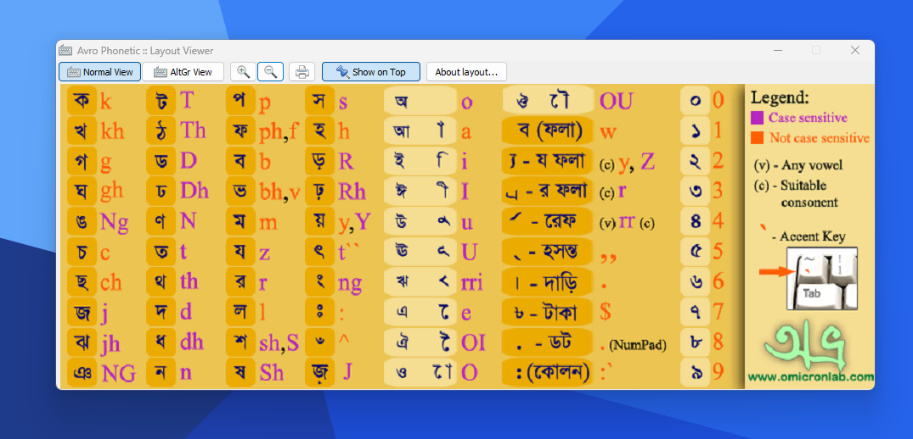Screen dimensions: 913x439
Task: Click the 'Not case sensitive' legend text
Action: pos(820,137)
